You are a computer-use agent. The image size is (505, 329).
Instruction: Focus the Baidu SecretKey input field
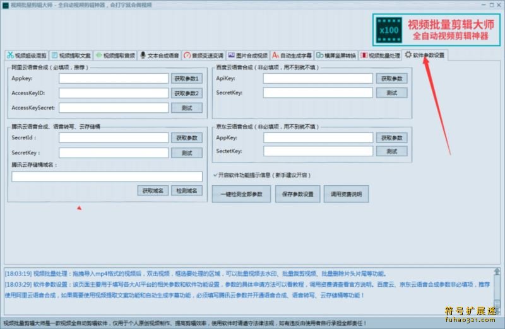pos(318,93)
